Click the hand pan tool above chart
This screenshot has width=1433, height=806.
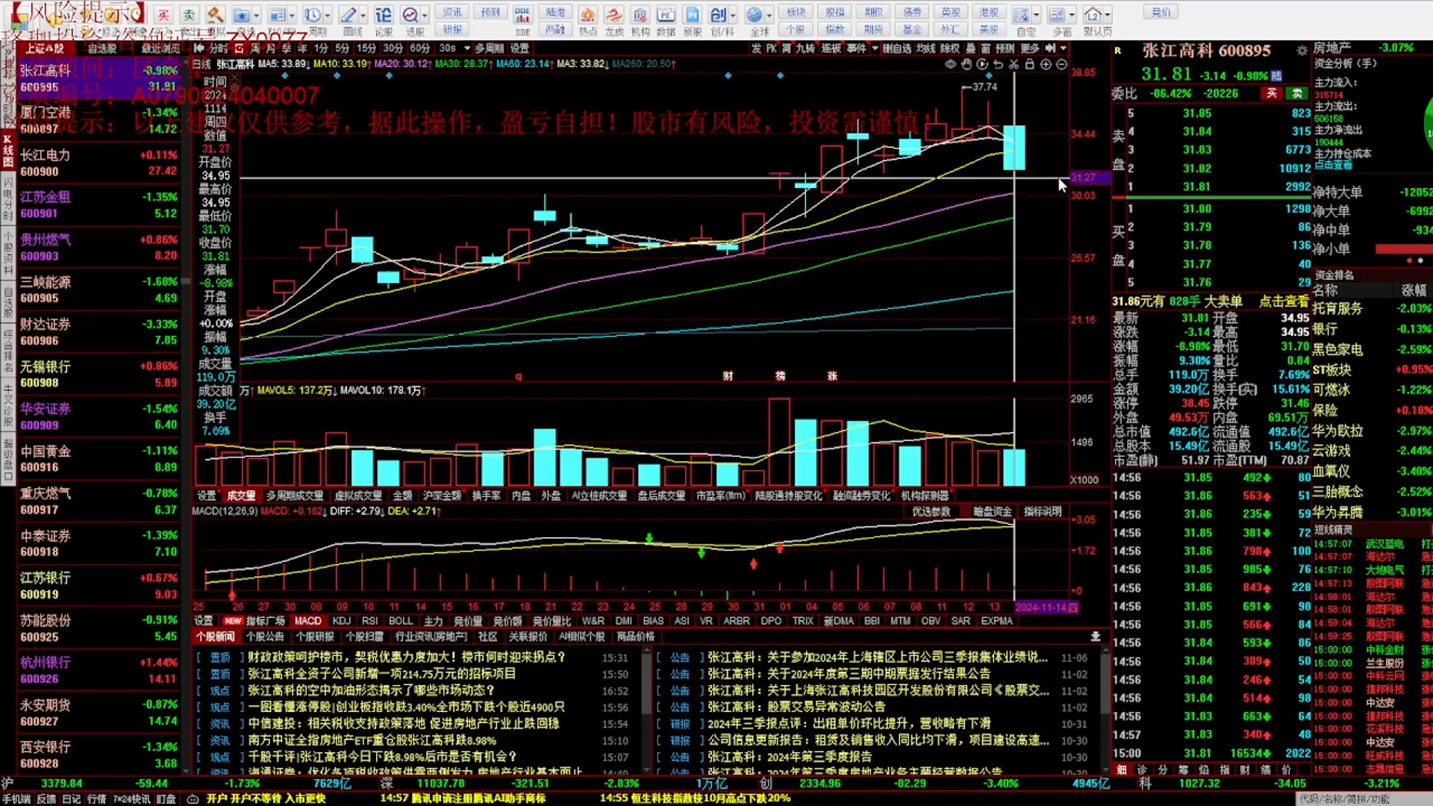click(x=966, y=65)
